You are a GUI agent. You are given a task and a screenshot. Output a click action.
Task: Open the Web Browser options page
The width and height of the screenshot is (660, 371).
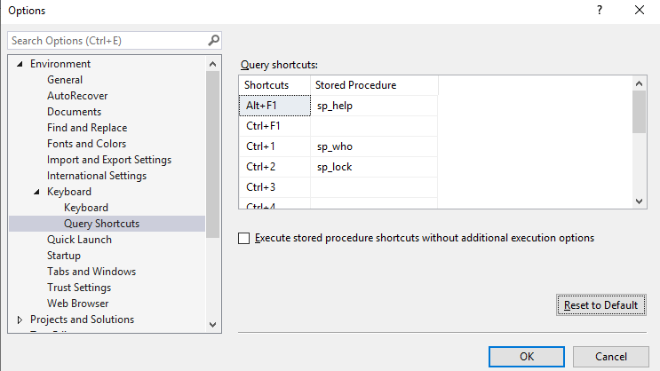tap(78, 304)
